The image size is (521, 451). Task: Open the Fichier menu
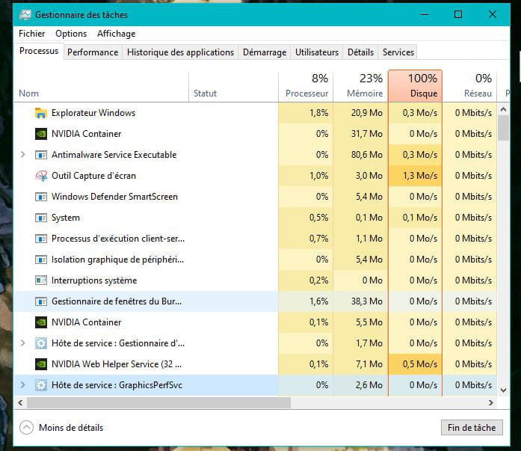32,34
